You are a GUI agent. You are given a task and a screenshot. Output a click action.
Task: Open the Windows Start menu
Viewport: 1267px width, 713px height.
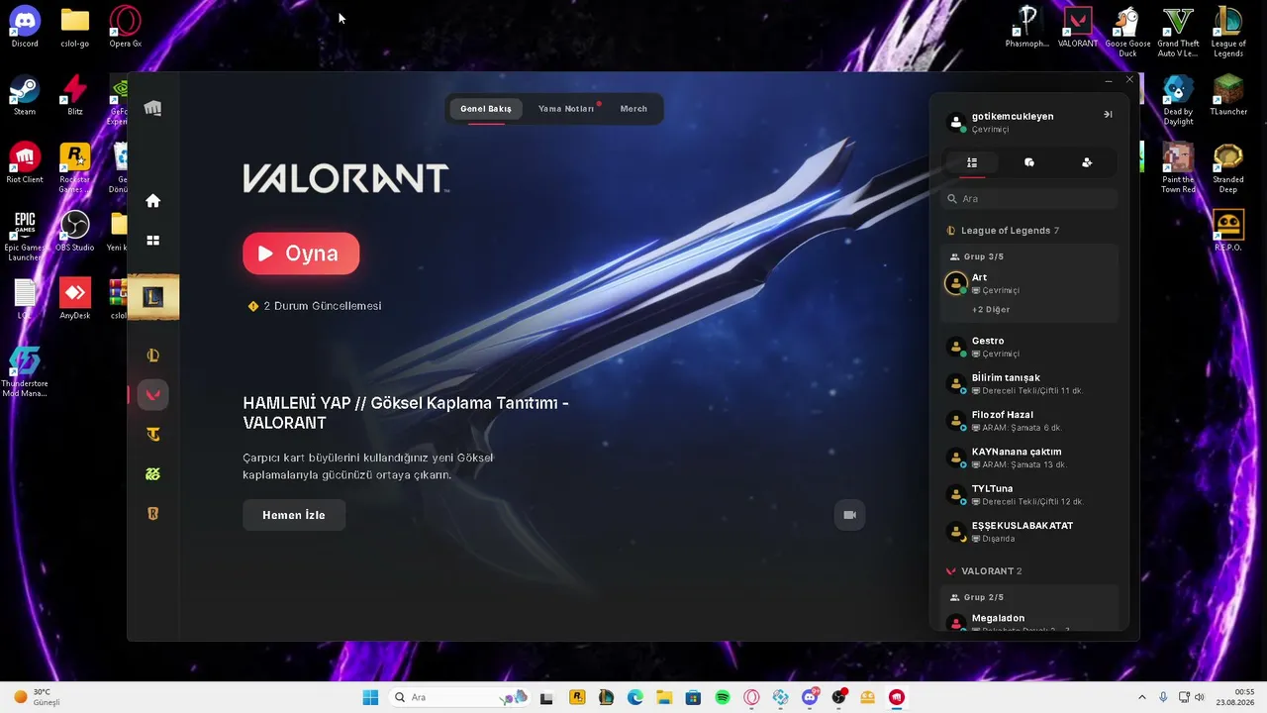coord(370,697)
